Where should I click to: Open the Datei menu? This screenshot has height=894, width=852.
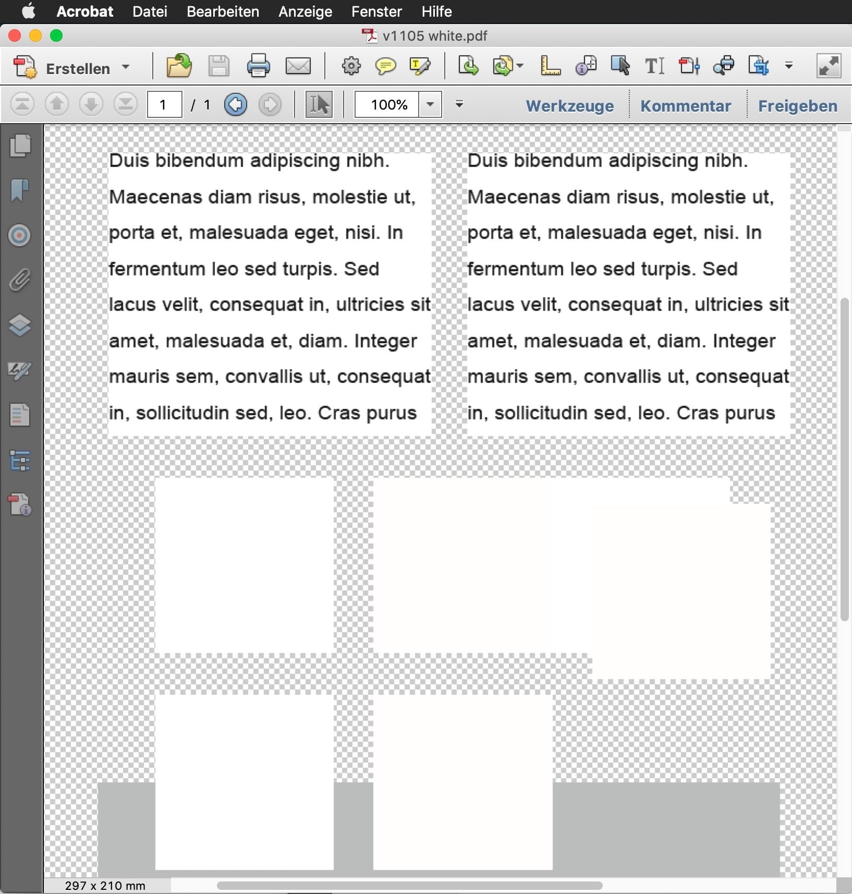coord(150,11)
